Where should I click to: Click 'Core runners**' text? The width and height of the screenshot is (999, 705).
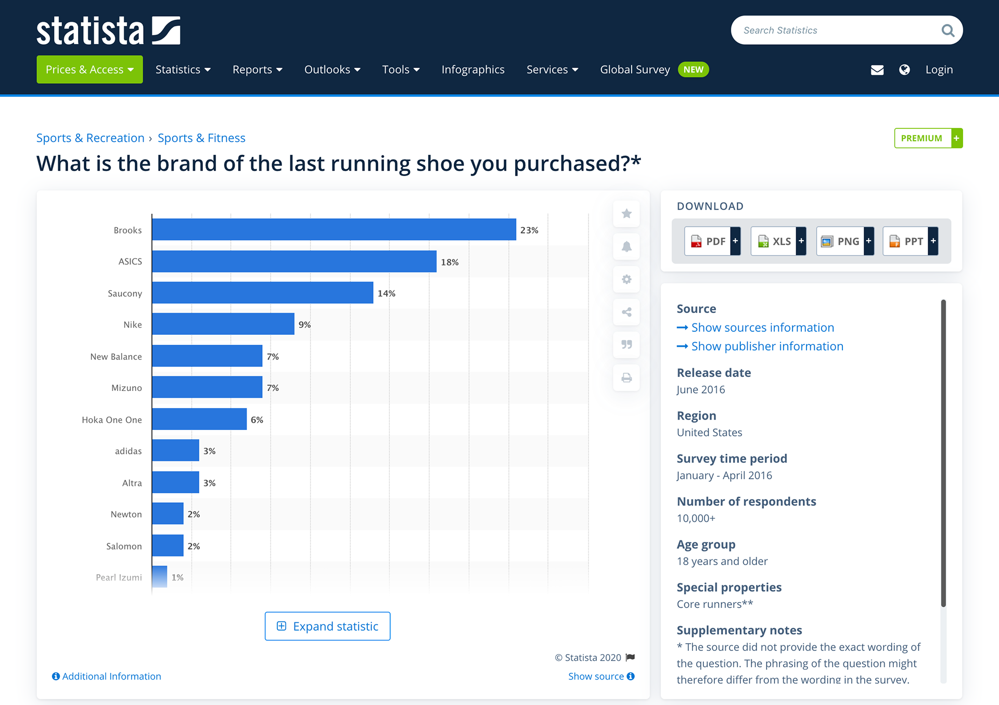tap(715, 604)
